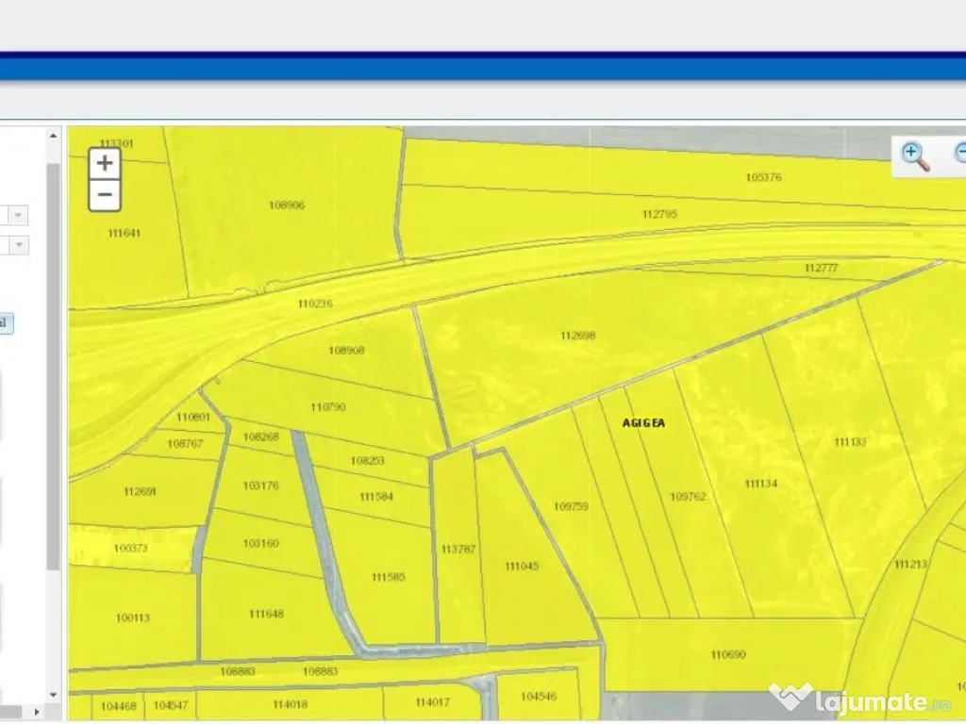Click parcel 111134 on the map
This screenshot has width=966, height=724.
click(760, 484)
